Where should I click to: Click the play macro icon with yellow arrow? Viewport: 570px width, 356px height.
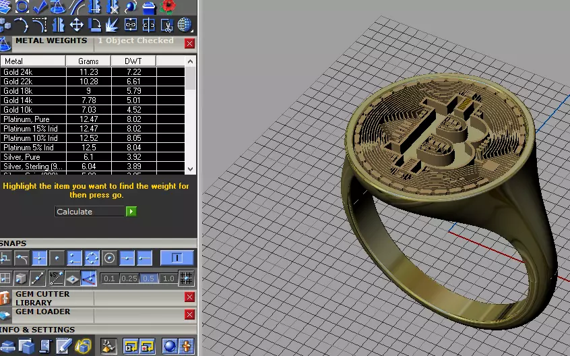pos(130,346)
